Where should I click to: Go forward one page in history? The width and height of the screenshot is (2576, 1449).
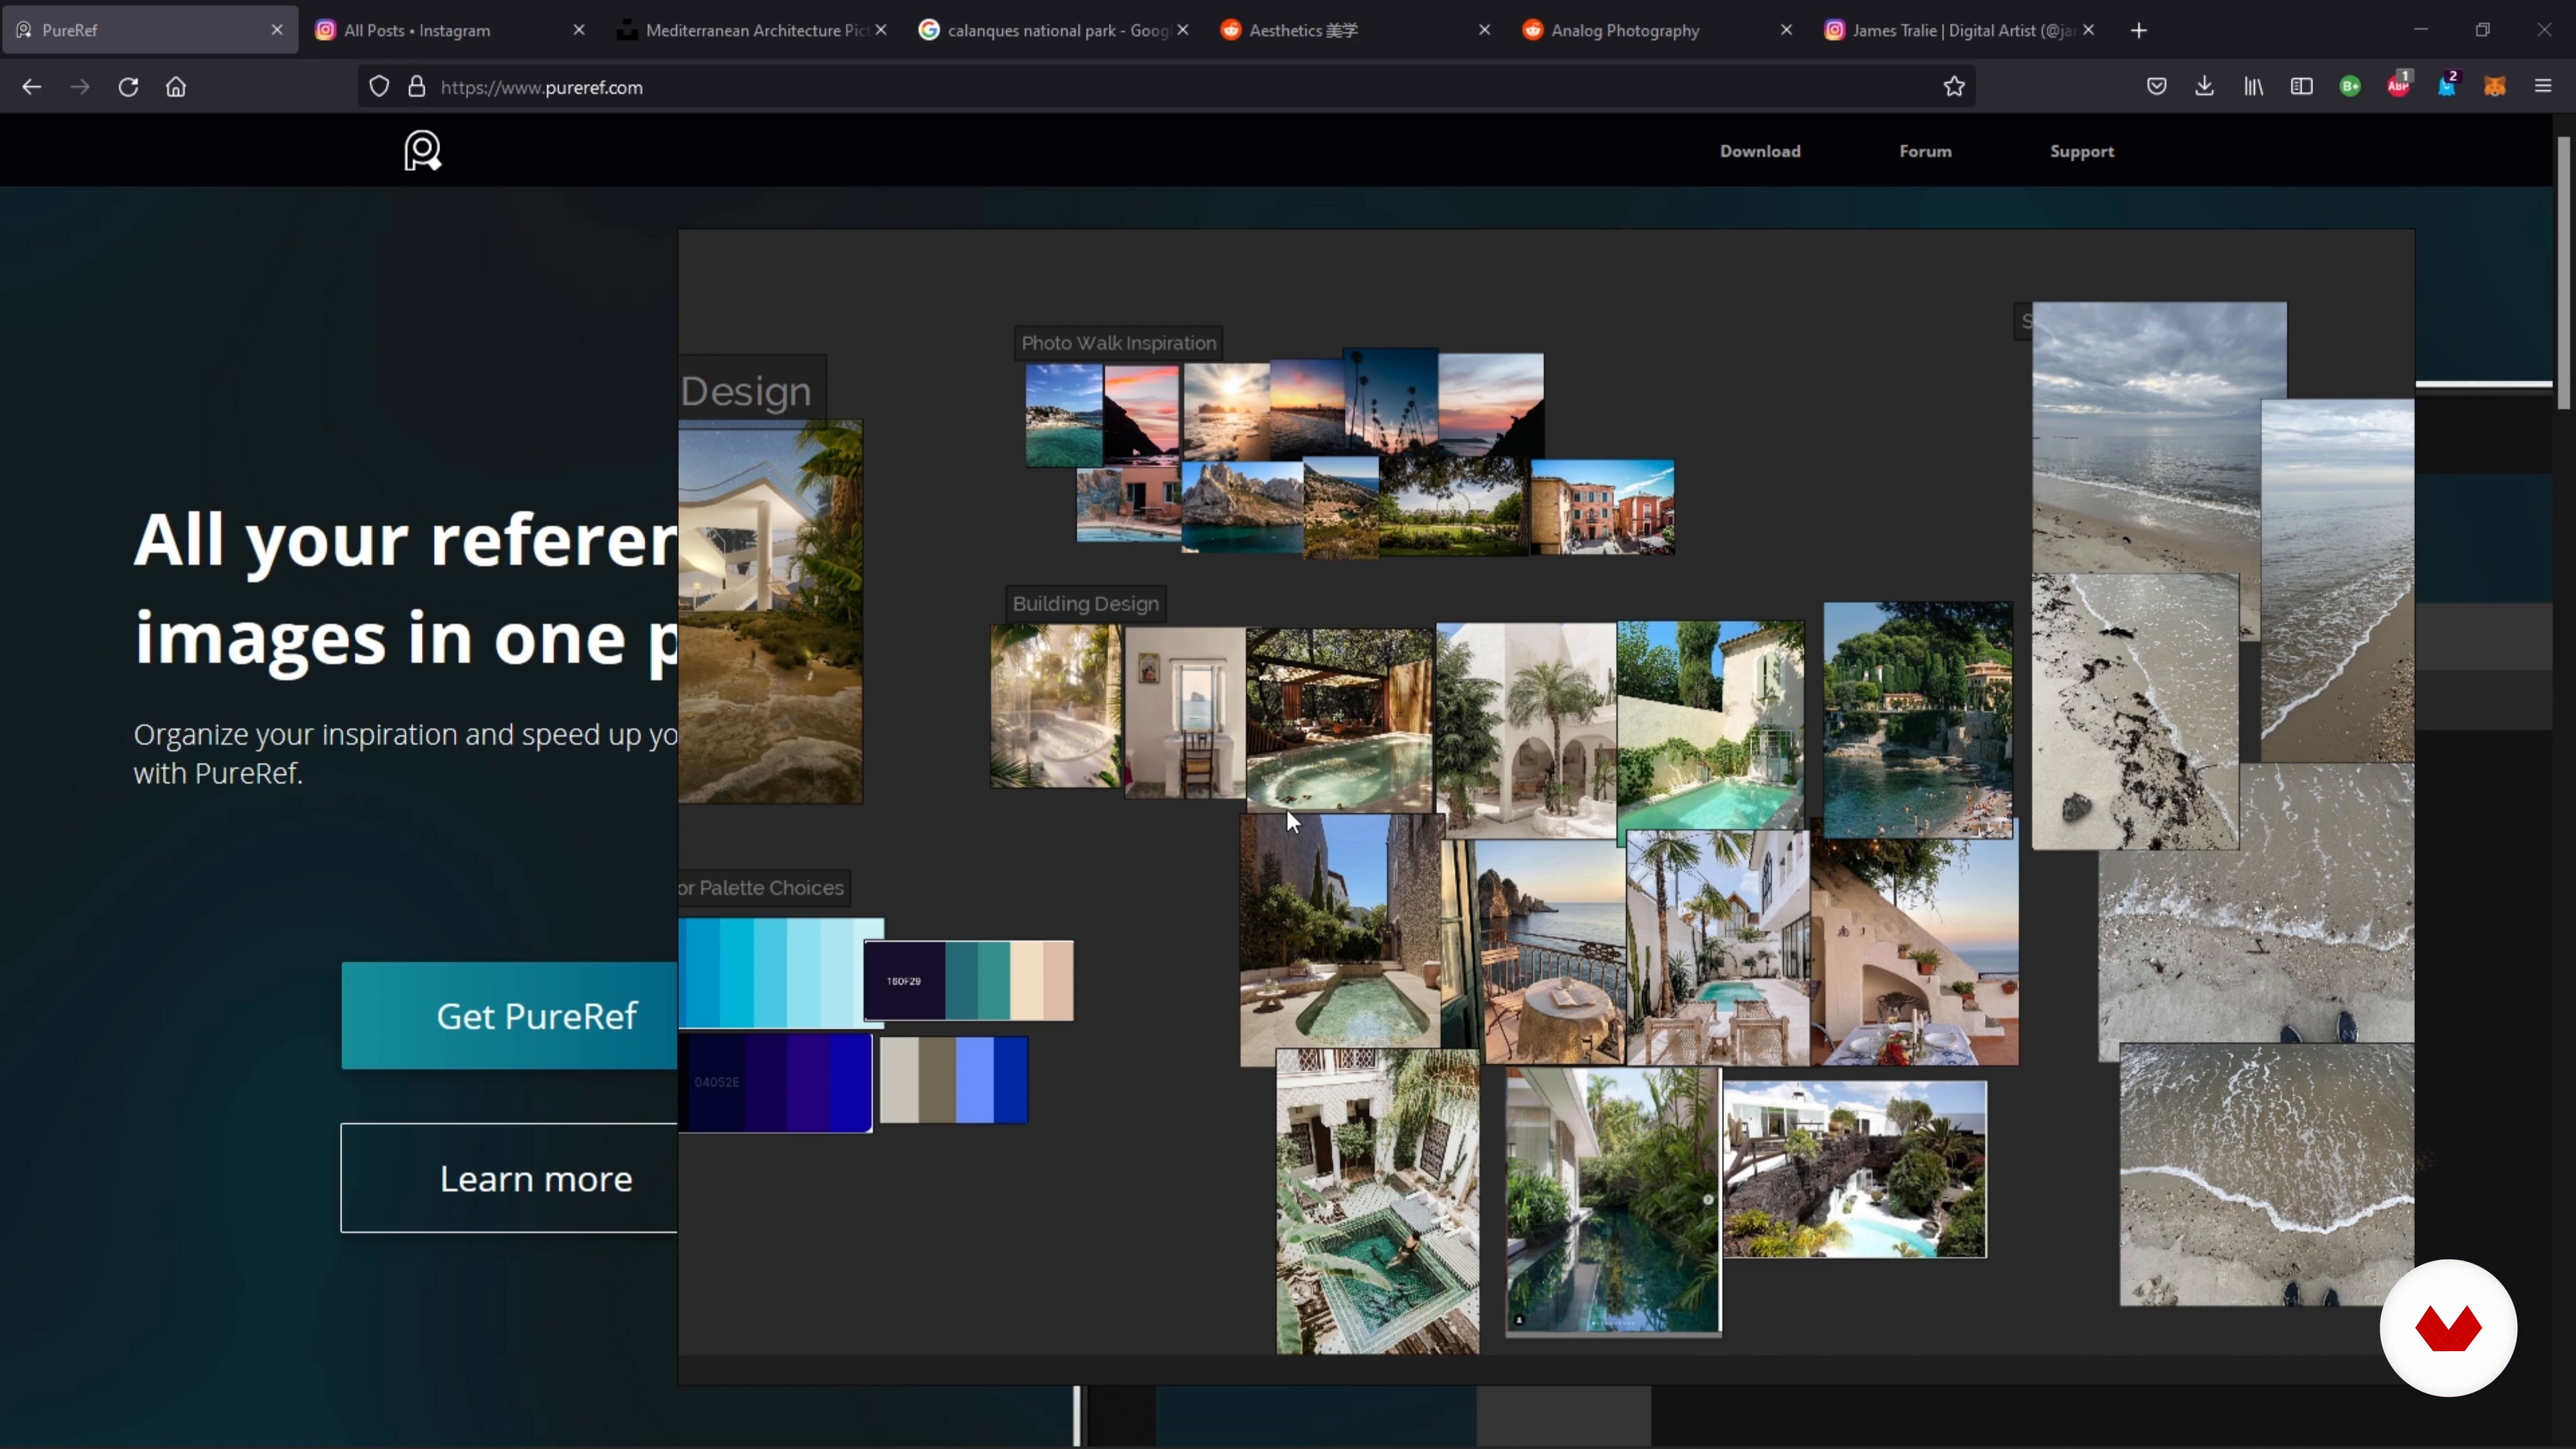click(80, 87)
